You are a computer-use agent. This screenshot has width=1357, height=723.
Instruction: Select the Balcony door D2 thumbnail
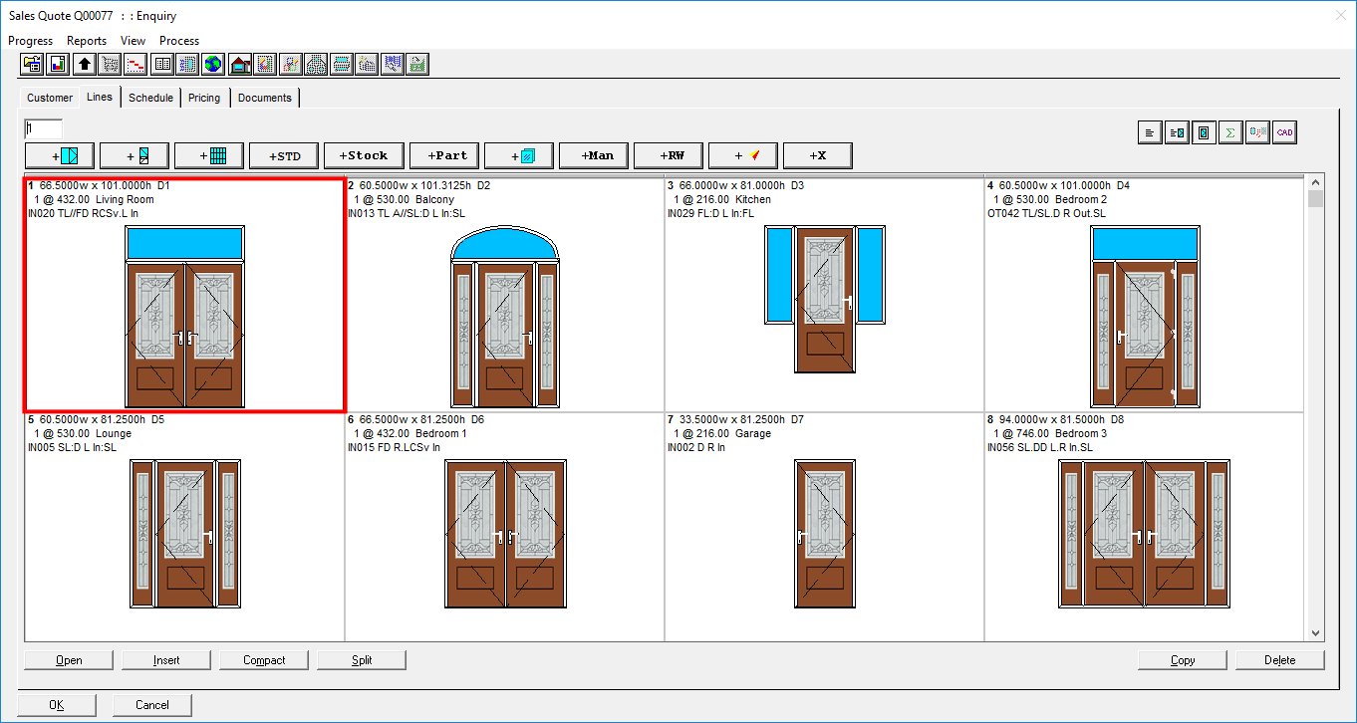click(504, 319)
